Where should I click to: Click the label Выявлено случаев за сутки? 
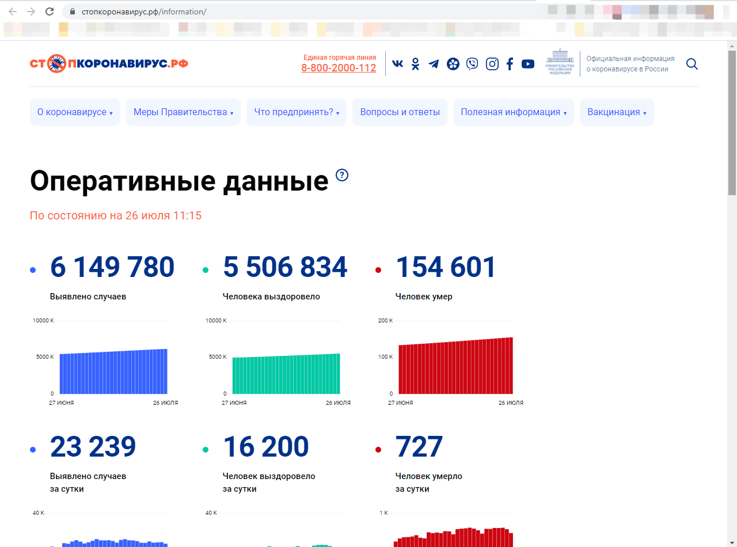coord(88,483)
